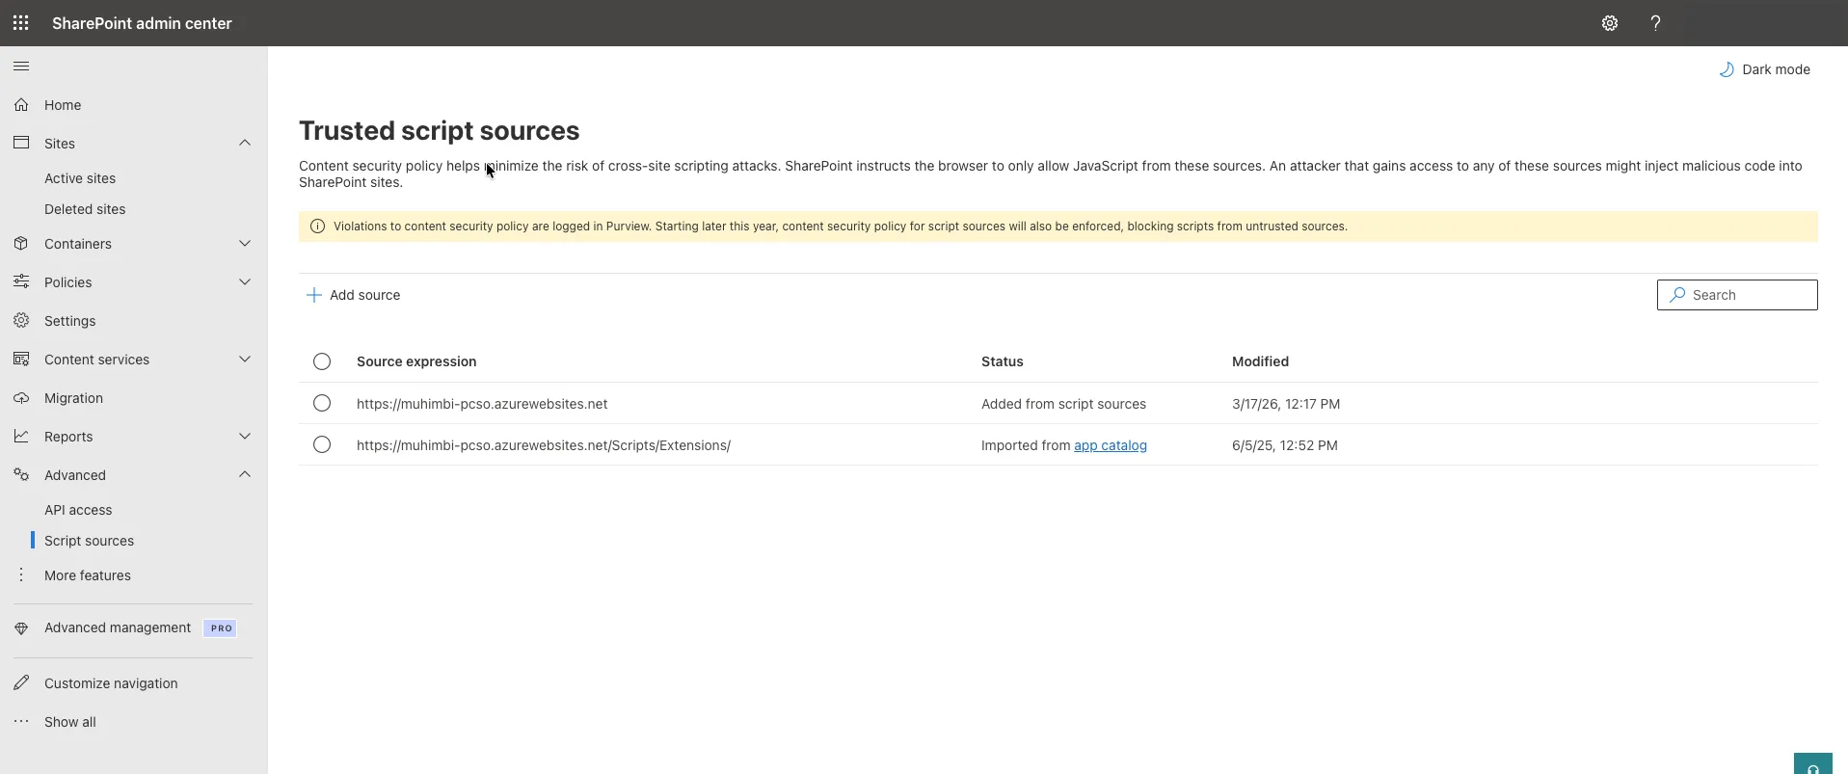Click the Policies sliders icon
The image size is (1848, 774).
tap(21, 281)
